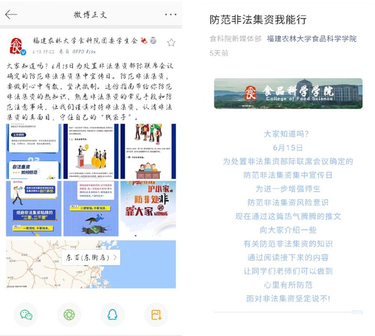Screen dimensions: 375x336
Task: Expand 东百(东街店) location chevron
Action: click(115, 257)
